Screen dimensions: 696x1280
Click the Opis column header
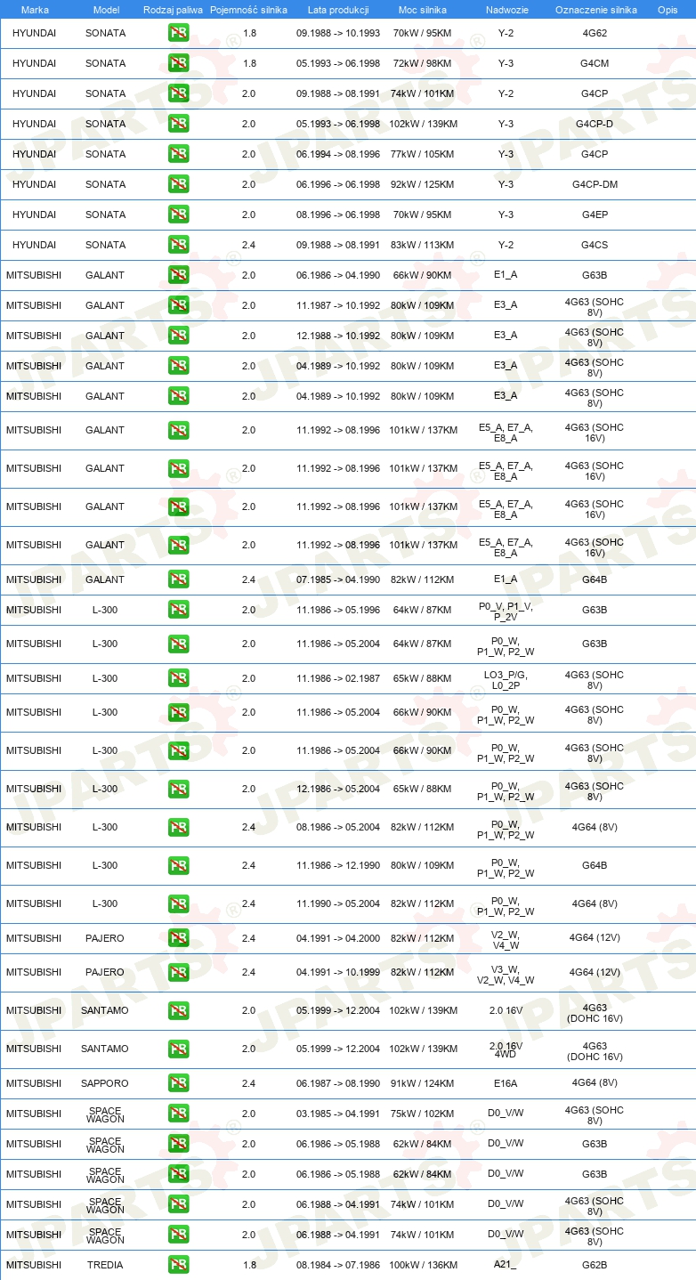click(x=668, y=9)
